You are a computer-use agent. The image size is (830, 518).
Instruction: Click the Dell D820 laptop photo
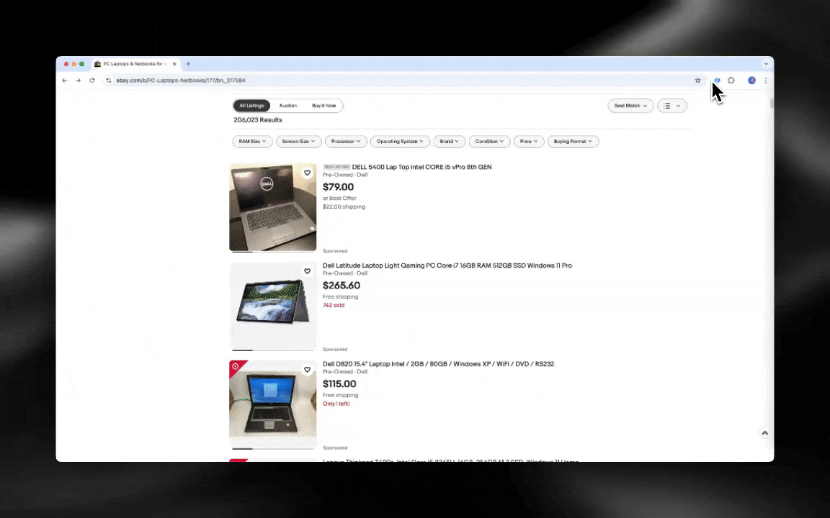(272, 404)
